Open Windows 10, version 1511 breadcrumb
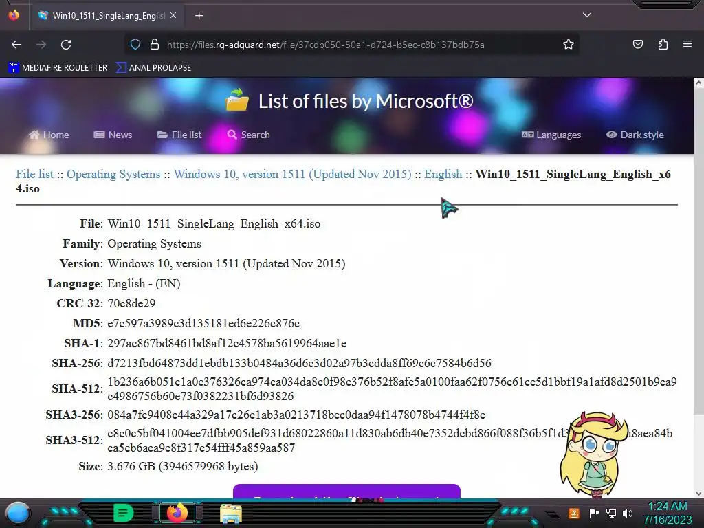704x528 pixels. pos(292,174)
